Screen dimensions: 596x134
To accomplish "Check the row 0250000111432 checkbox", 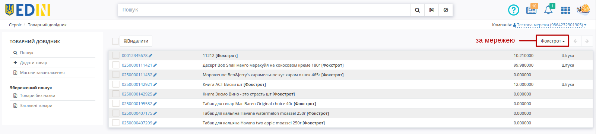I will [116, 75].
